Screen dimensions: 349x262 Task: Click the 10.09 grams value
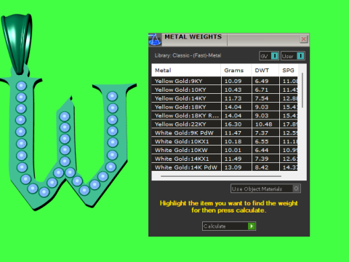[x=233, y=81]
